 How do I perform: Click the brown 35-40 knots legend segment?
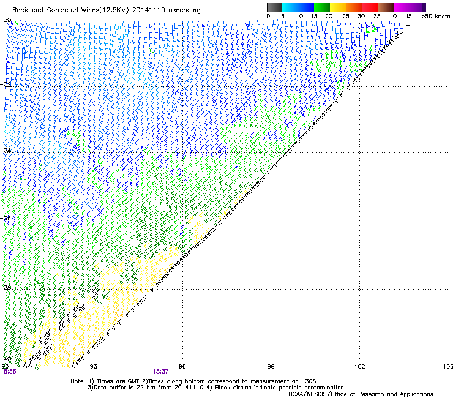(x=386, y=7)
